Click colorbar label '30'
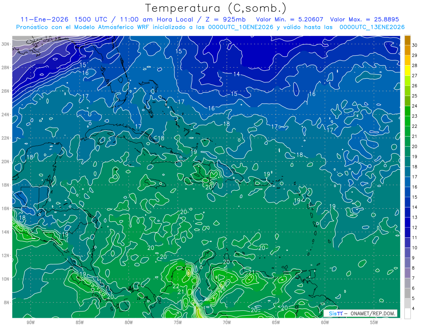Screen dimensions: 424x327 click(x=415, y=45)
